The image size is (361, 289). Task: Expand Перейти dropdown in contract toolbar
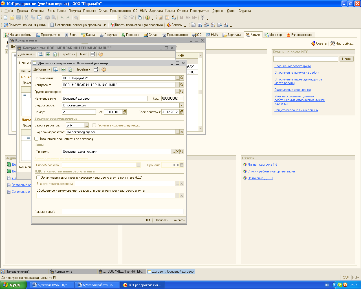point(83,69)
